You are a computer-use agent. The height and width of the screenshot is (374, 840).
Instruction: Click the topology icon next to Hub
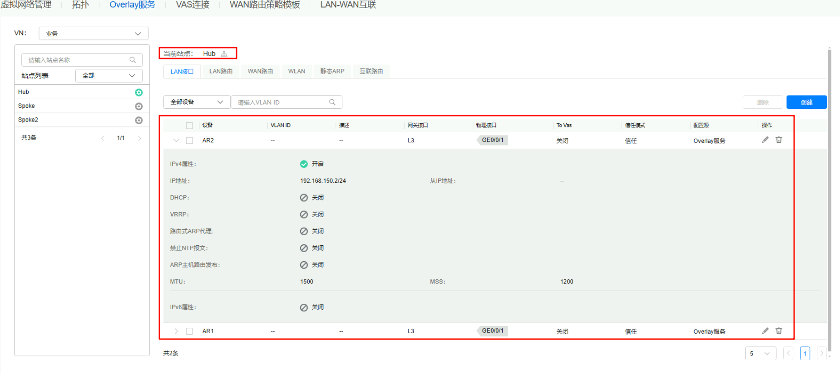click(x=224, y=54)
